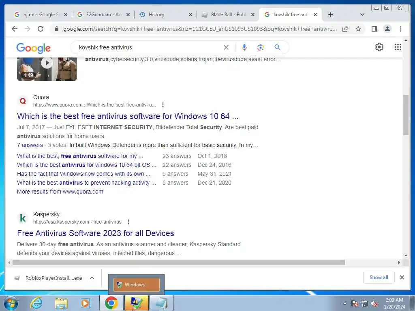This screenshot has width=415, height=311.
Task: Click the scroll right arrow
Action: click(399, 262)
